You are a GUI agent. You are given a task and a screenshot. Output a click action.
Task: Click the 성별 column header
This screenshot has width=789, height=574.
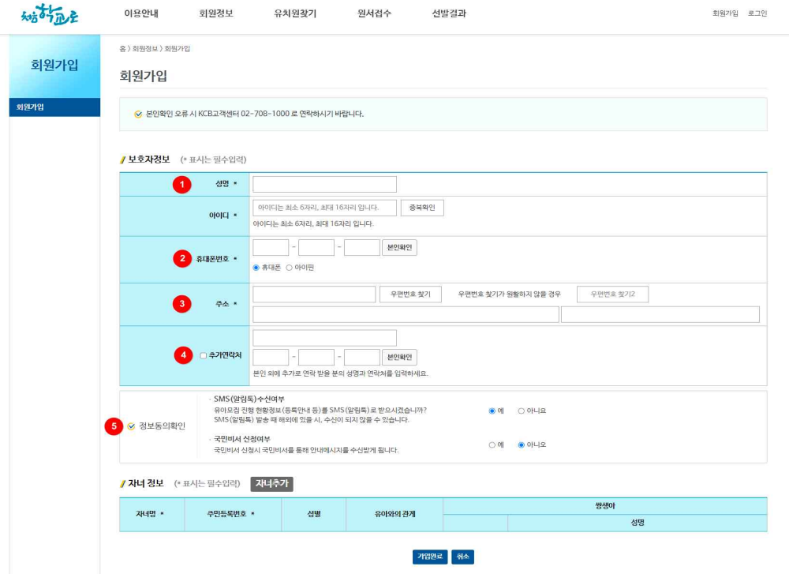(314, 514)
